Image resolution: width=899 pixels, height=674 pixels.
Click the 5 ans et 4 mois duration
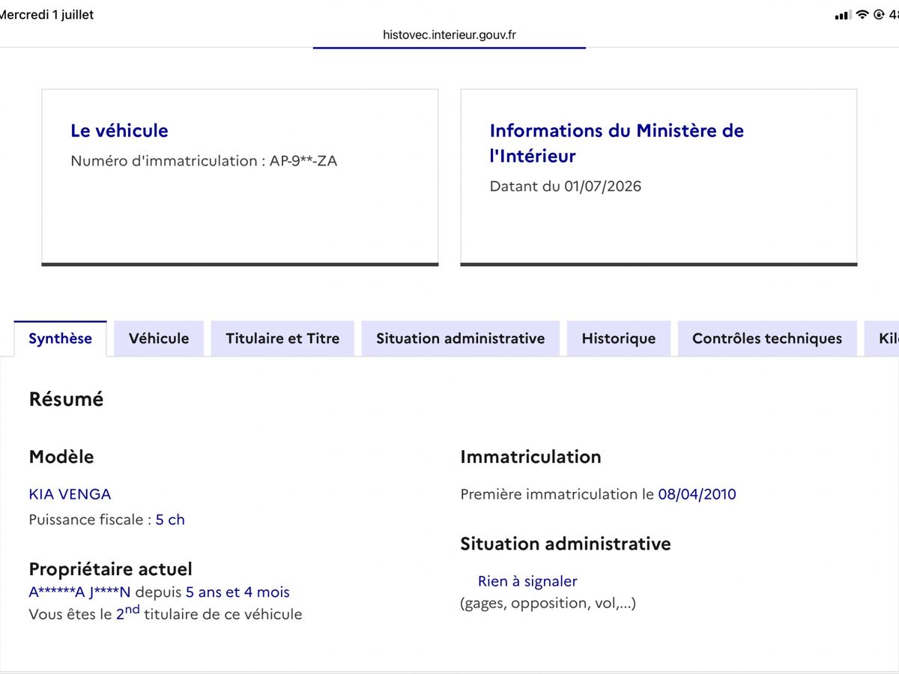pyautogui.click(x=237, y=592)
